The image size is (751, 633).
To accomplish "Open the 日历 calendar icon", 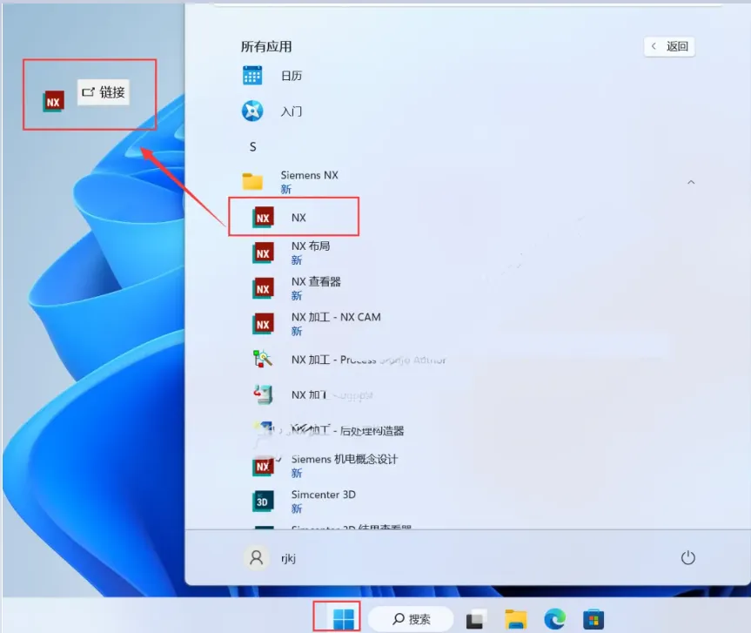I will tap(252, 75).
